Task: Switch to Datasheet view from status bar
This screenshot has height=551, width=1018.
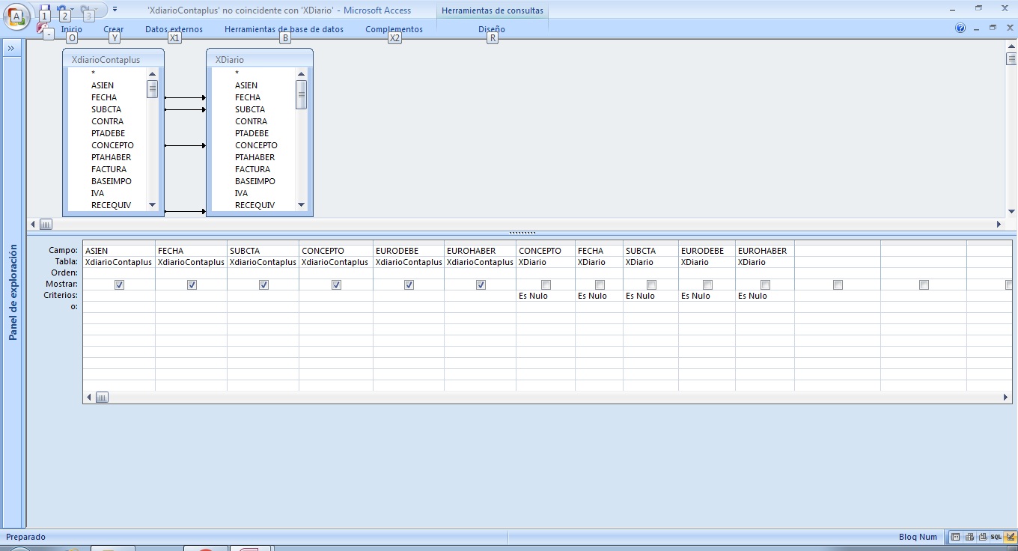Action: point(955,537)
